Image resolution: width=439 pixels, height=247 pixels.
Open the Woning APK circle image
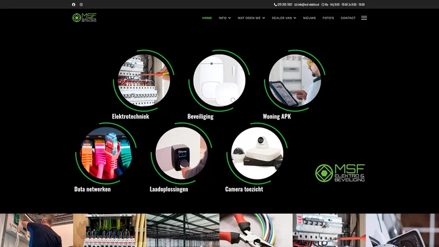tap(295, 81)
